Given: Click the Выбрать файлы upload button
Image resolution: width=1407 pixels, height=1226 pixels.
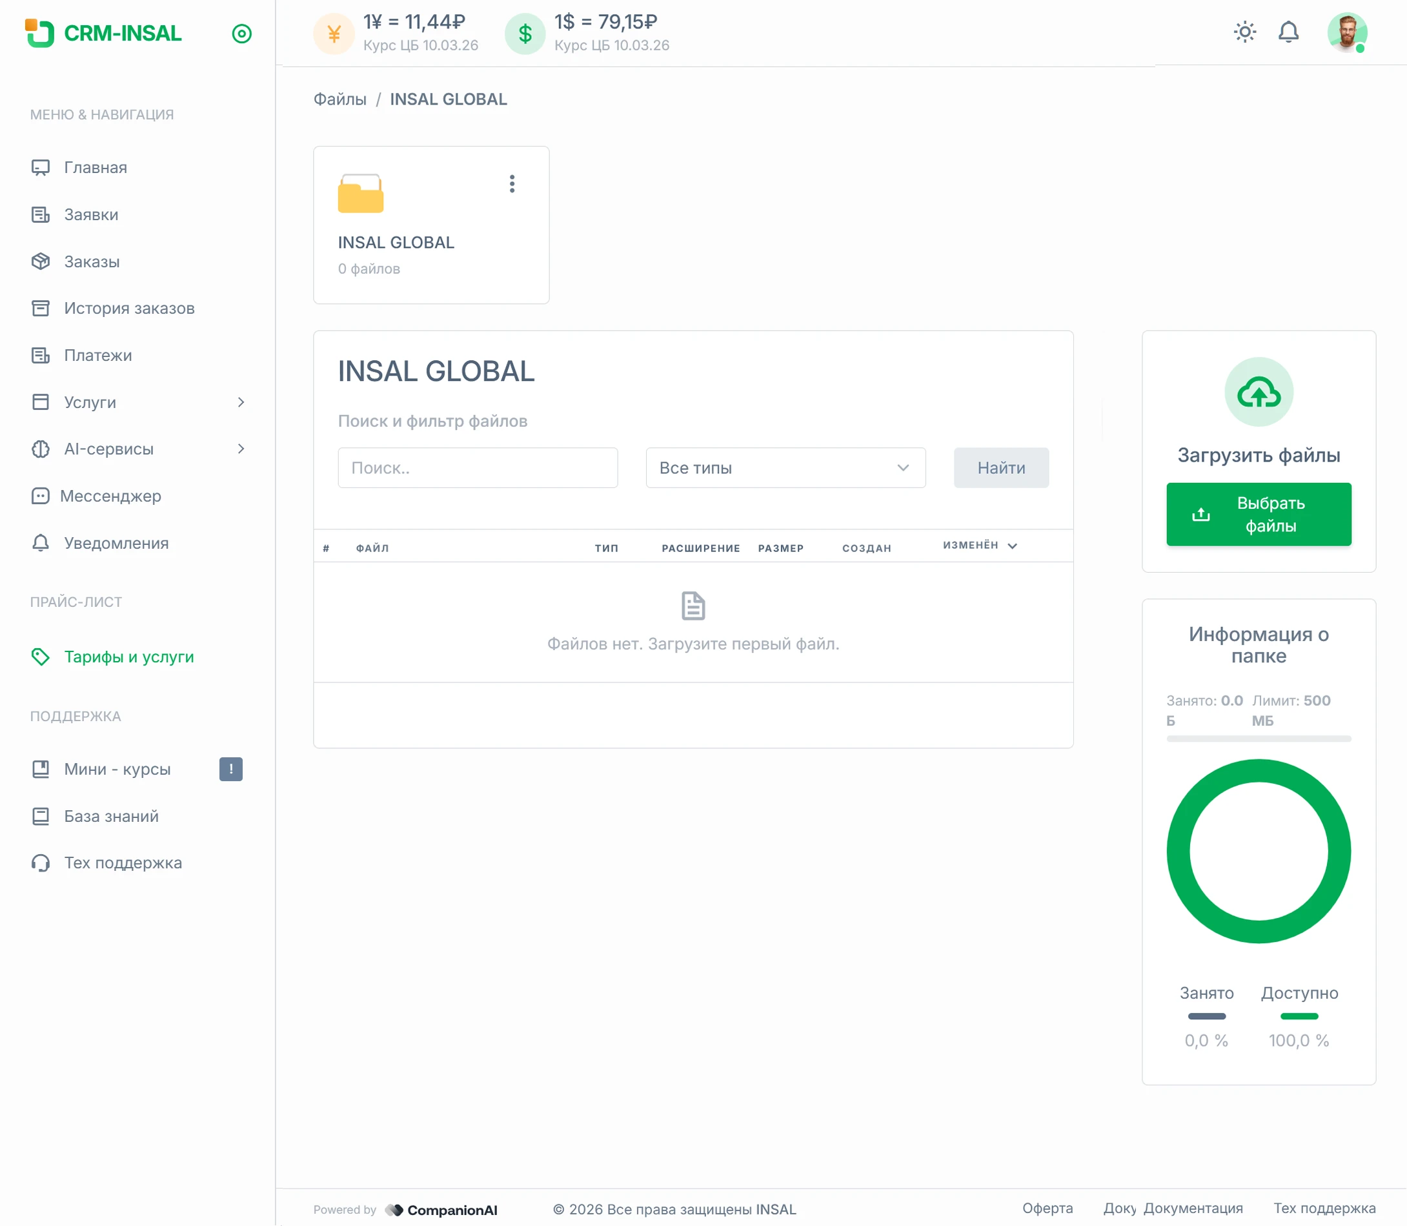Looking at the screenshot, I should point(1258,515).
